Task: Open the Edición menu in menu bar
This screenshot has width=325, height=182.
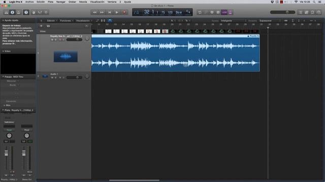Action: pyautogui.click(x=41, y=2)
